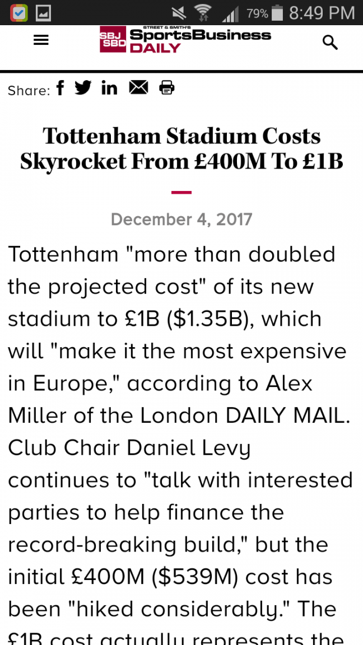Tap the Tottenham Stadium Costs headline

tap(182, 148)
